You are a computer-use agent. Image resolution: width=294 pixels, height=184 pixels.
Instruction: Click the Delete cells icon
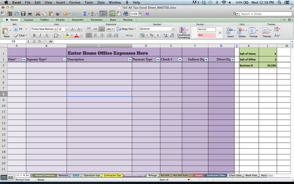click(241, 30)
